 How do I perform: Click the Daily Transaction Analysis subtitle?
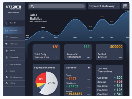coord(38,21)
